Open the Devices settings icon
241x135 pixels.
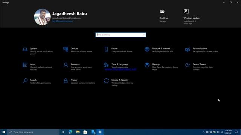coord(66,49)
